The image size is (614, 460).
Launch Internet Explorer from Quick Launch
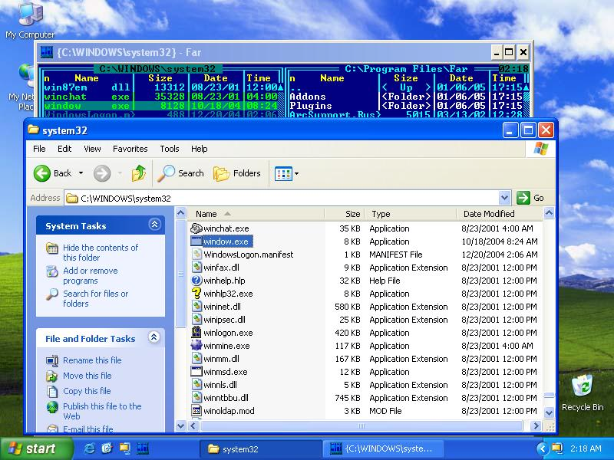pos(89,449)
